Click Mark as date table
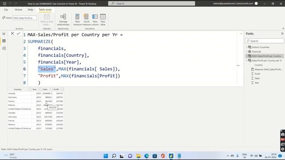 tap(47, 20)
